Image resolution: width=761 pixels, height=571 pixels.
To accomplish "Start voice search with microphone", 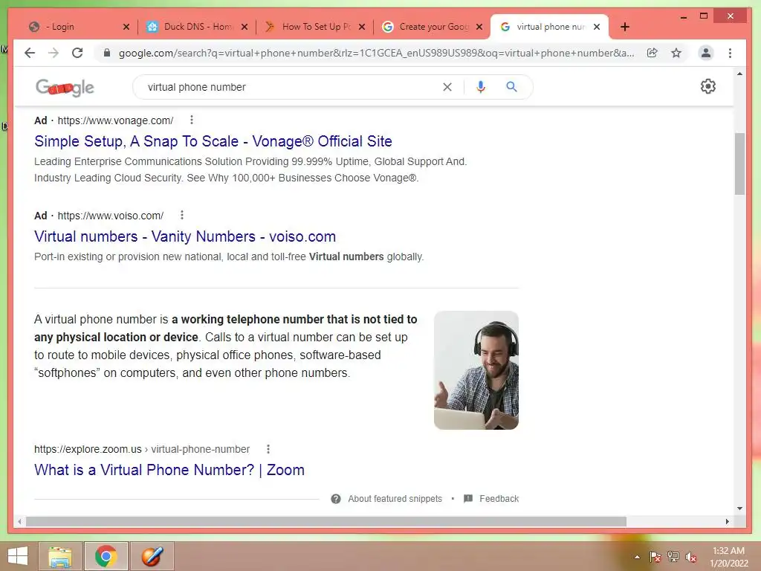I will pyautogui.click(x=481, y=87).
